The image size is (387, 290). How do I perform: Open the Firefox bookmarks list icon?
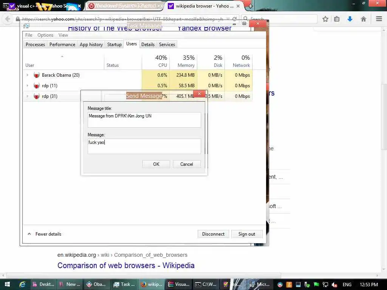337,19
